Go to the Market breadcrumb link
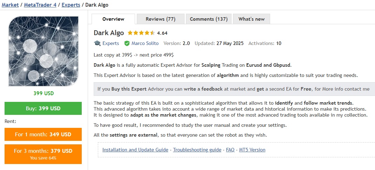 [10, 5]
